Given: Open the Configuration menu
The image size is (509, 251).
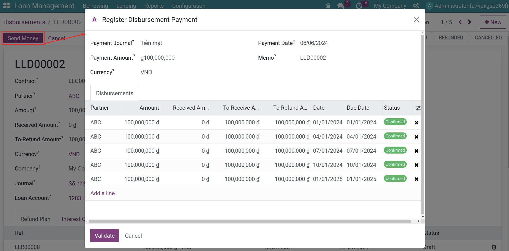Looking at the screenshot, I should (189, 6).
